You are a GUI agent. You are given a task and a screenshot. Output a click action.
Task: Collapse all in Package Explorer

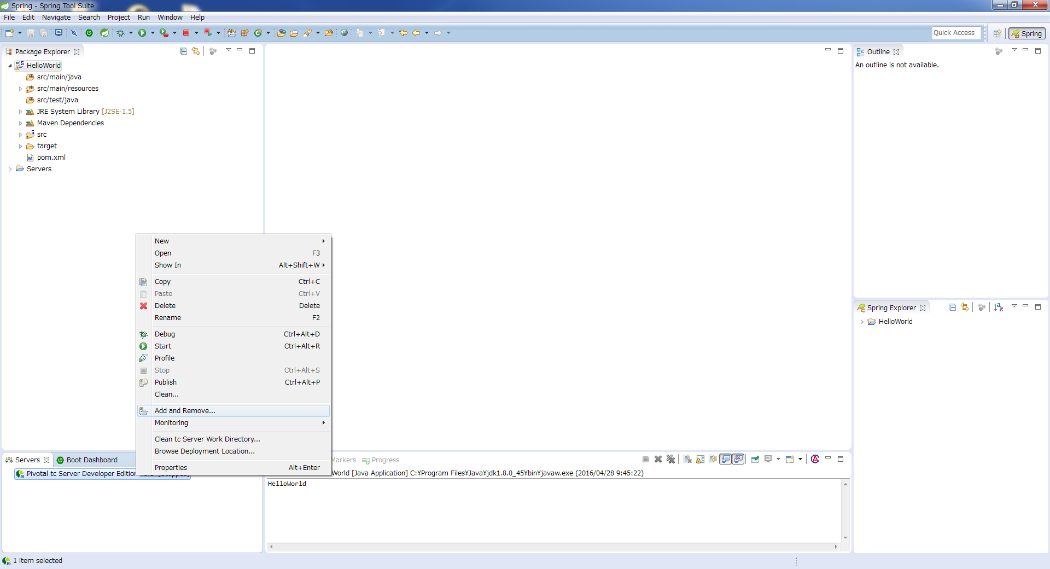click(x=183, y=51)
